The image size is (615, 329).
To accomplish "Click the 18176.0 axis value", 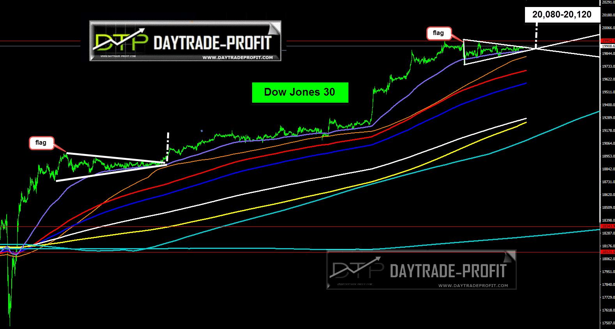I will click(608, 246).
